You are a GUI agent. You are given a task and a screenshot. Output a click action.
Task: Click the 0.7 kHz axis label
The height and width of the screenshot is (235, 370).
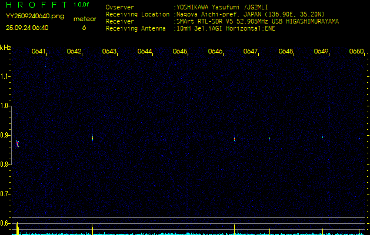point(5,194)
